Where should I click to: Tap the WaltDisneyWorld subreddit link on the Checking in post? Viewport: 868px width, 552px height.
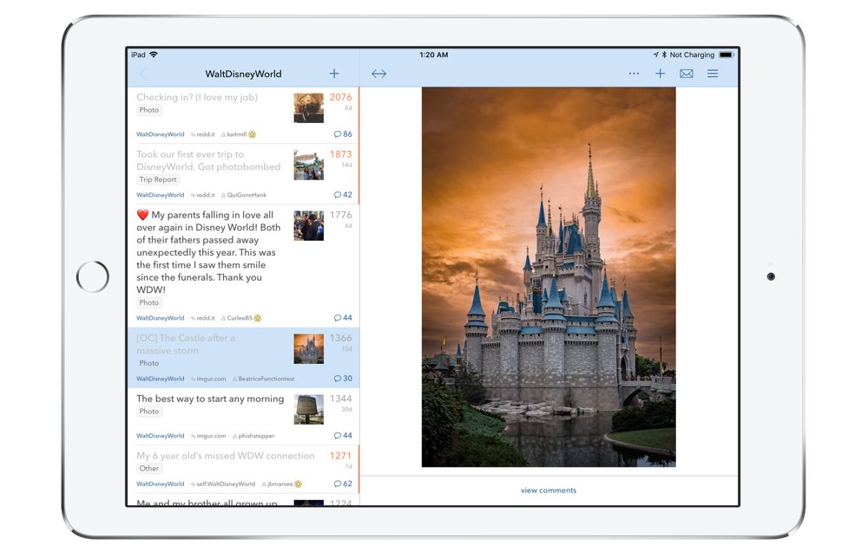[x=160, y=134]
